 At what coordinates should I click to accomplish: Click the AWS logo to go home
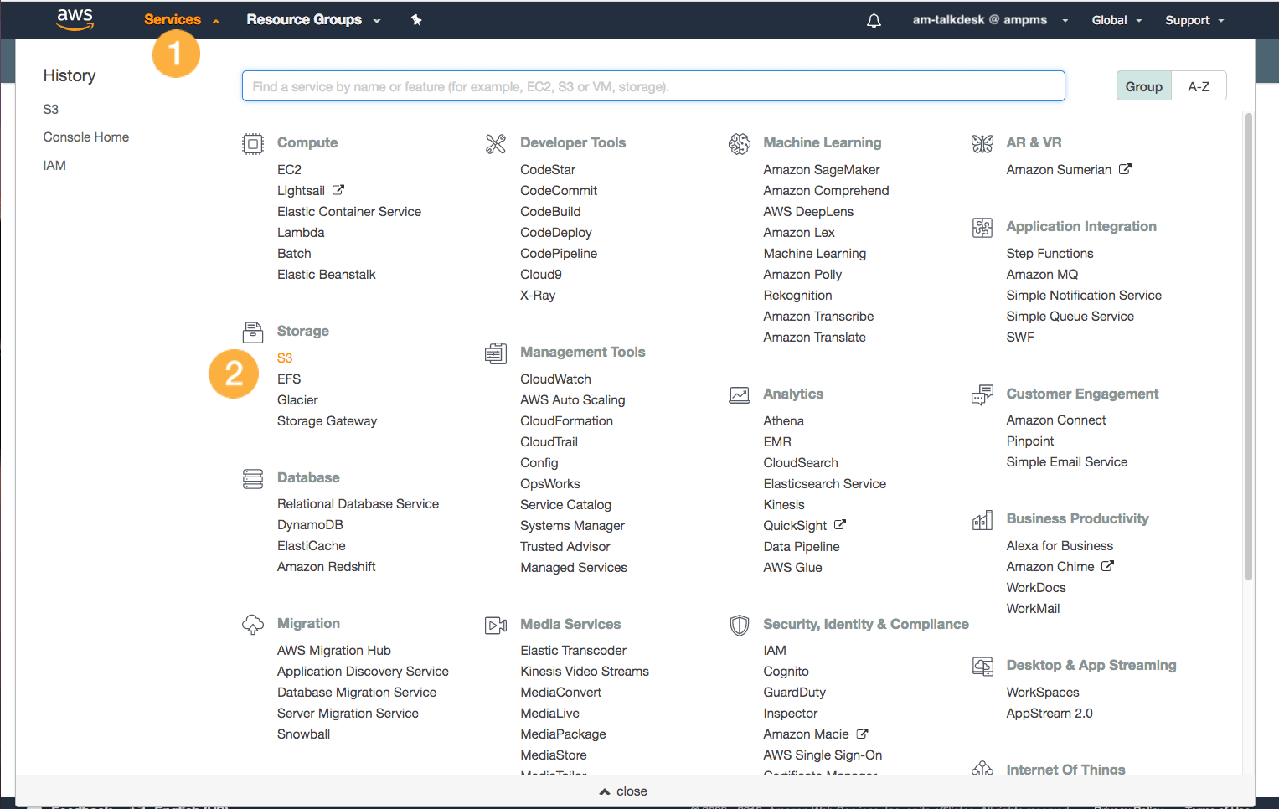pyautogui.click(x=74, y=18)
